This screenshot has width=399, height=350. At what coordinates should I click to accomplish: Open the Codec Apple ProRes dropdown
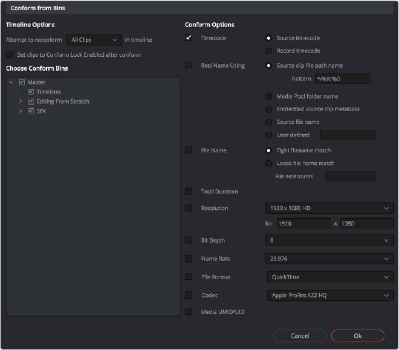coord(329,296)
